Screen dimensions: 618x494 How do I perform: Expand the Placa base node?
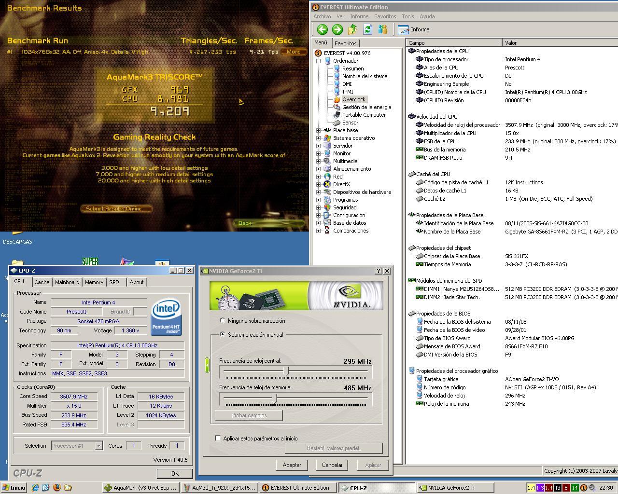(x=319, y=130)
